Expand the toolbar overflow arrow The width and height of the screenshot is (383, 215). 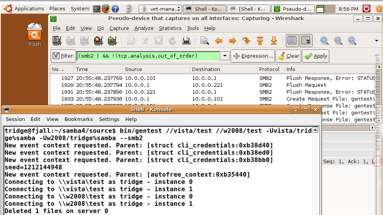pos(376,41)
